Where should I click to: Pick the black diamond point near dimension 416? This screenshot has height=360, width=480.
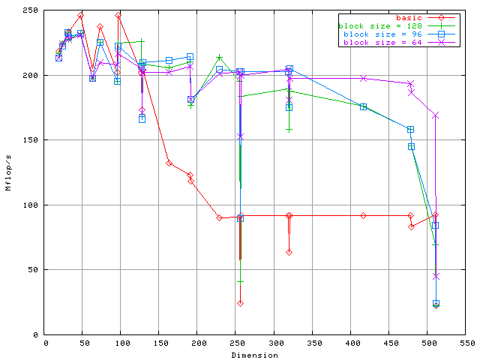[364, 215]
